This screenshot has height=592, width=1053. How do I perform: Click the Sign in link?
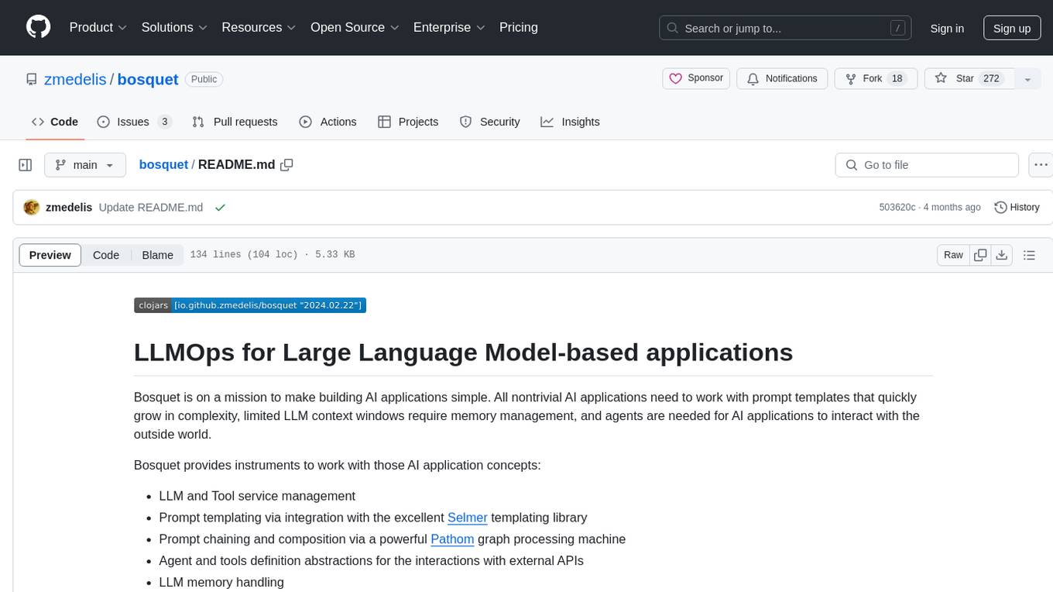pyautogui.click(x=947, y=28)
